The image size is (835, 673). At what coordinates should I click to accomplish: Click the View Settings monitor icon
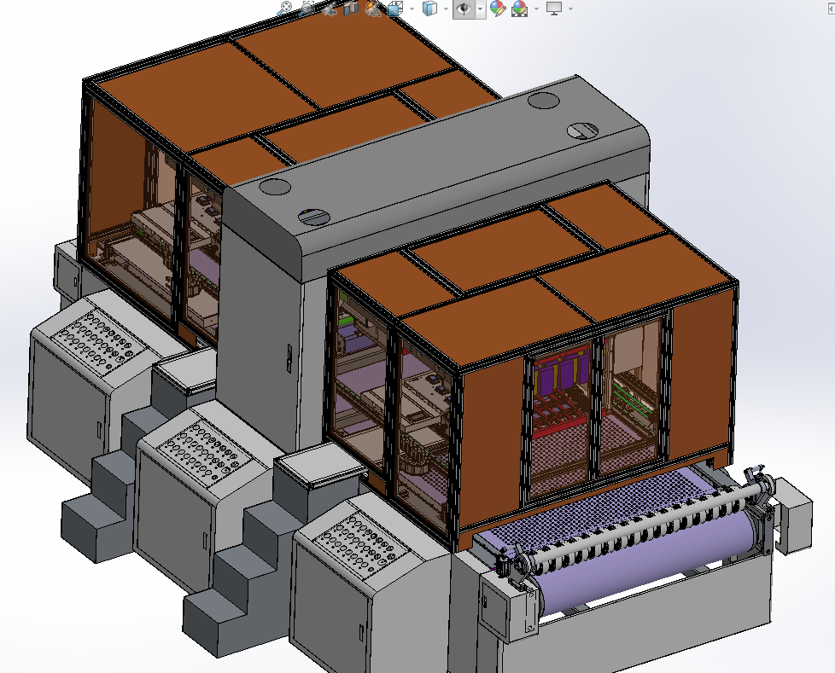554,8
